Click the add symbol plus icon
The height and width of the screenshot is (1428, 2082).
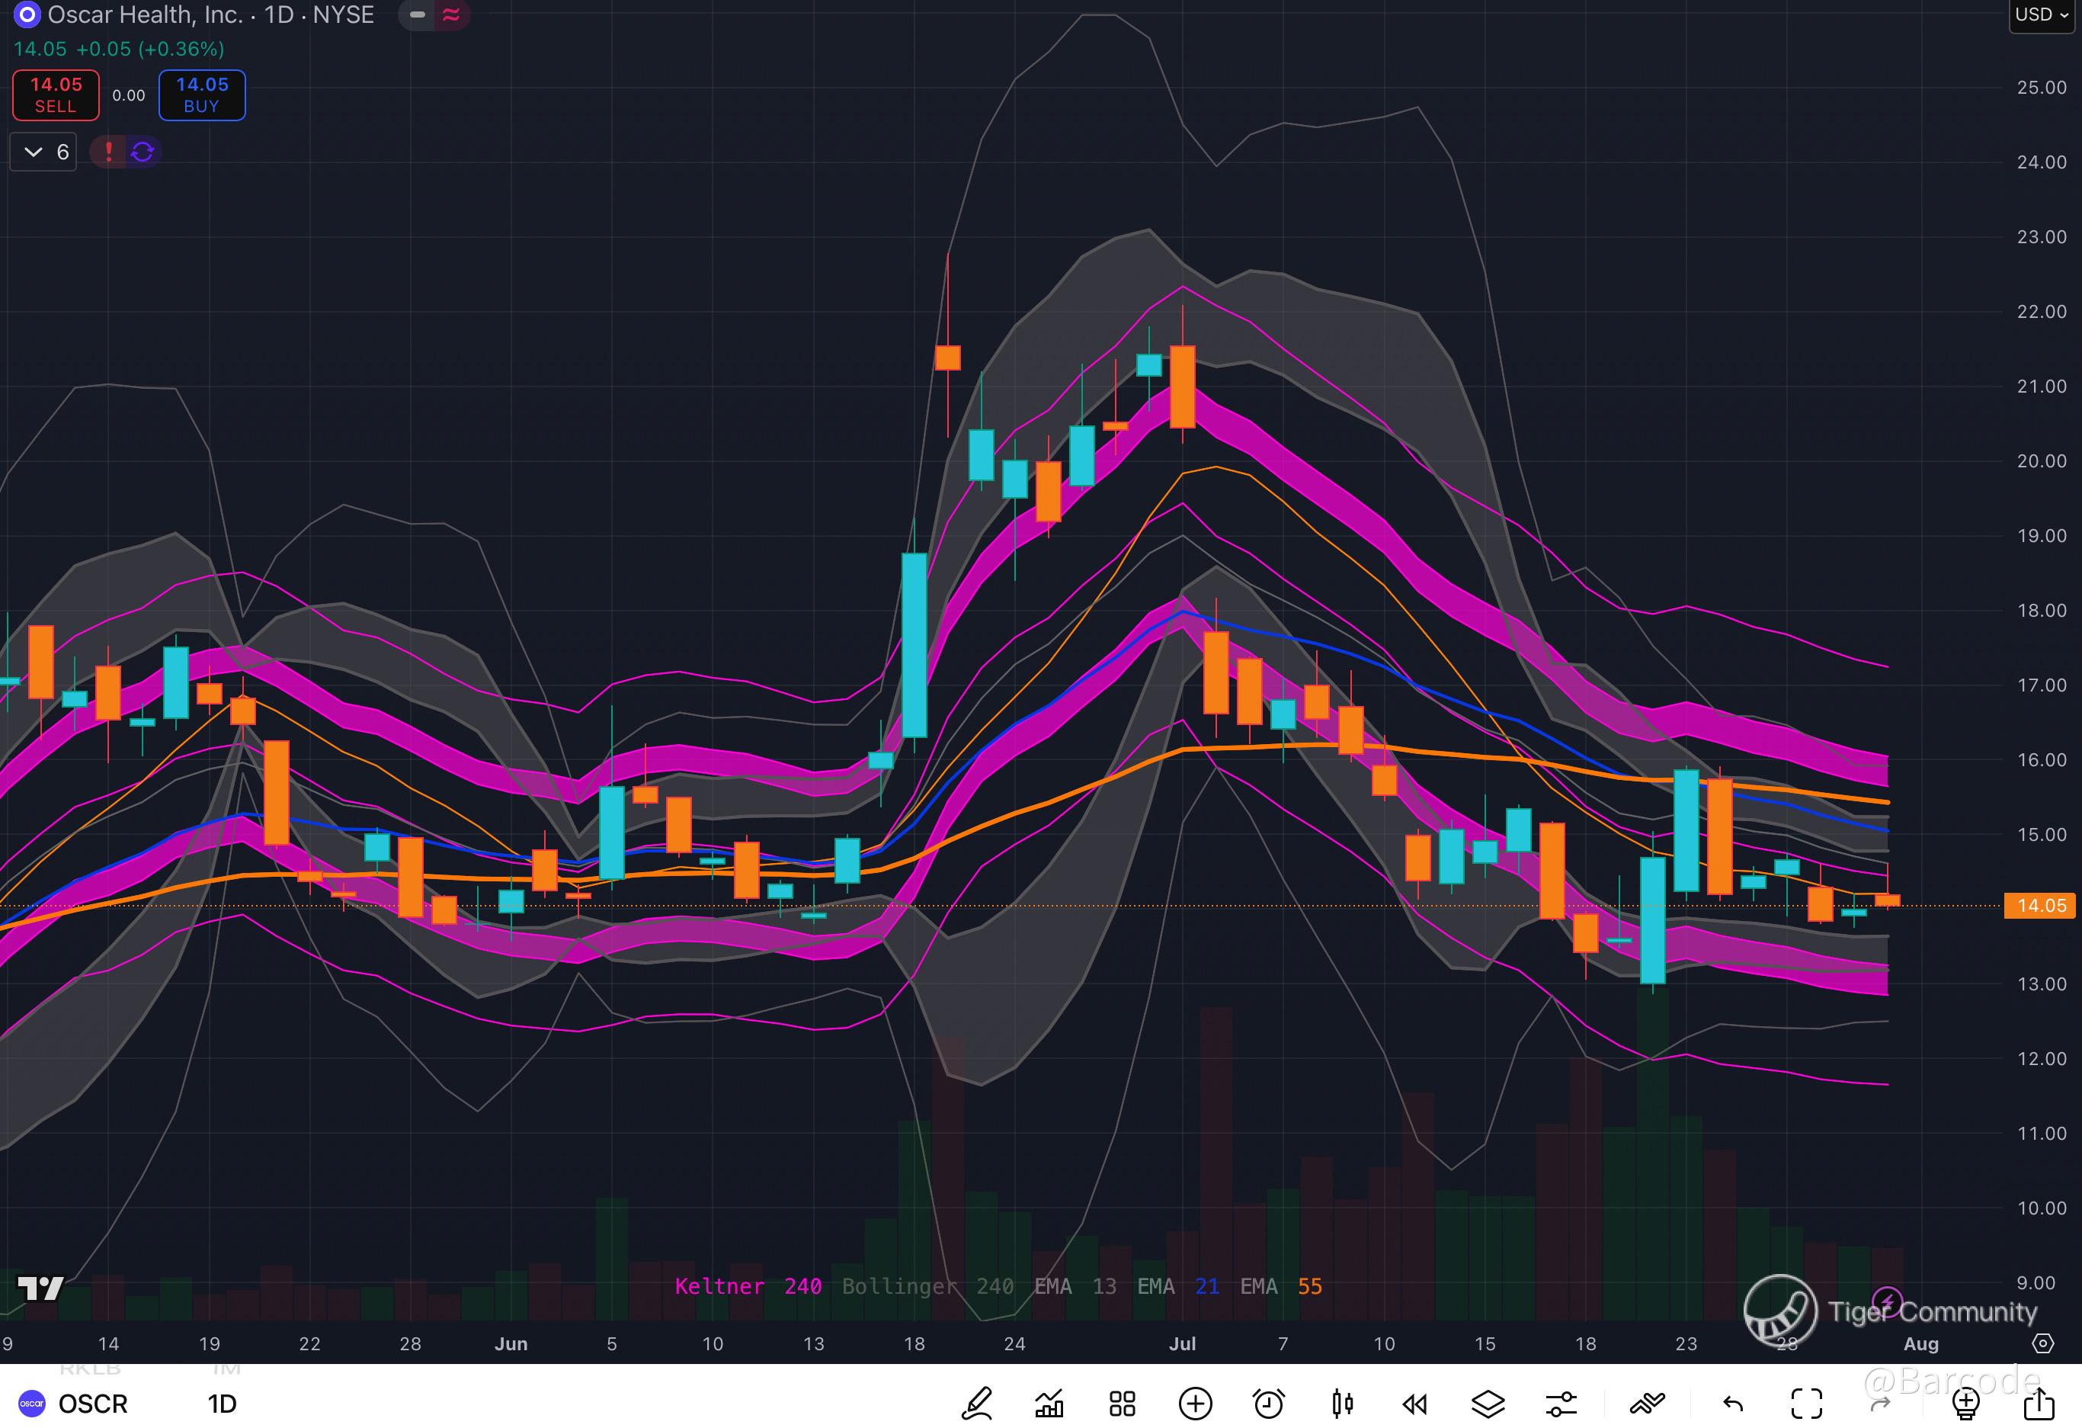click(x=1195, y=1403)
